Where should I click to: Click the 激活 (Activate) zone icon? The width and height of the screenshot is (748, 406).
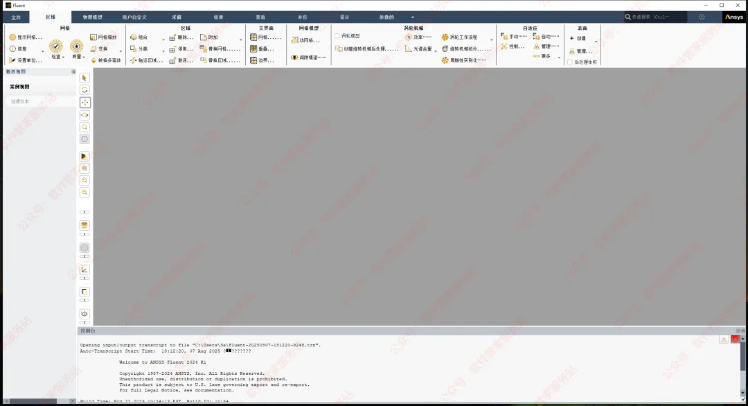point(172,60)
